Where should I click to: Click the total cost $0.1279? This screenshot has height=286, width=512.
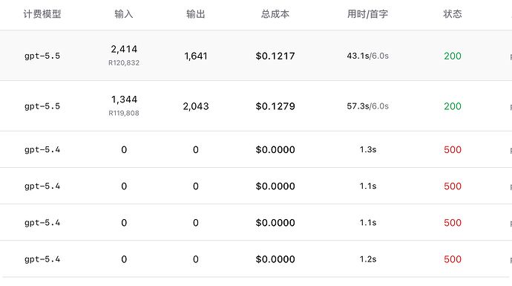pos(275,106)
